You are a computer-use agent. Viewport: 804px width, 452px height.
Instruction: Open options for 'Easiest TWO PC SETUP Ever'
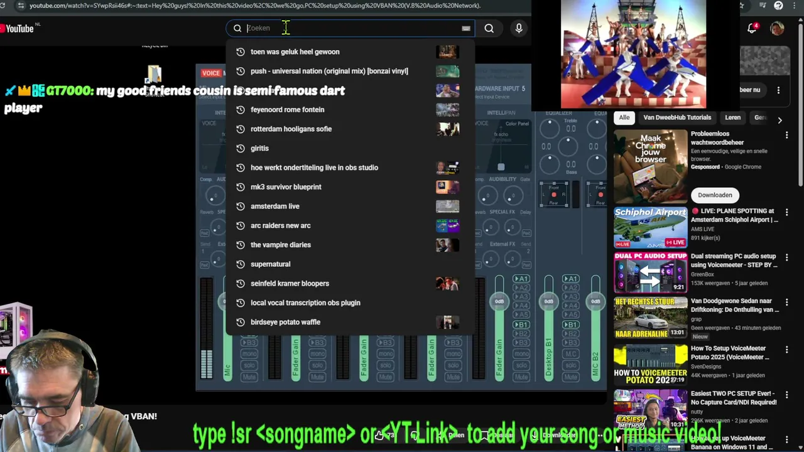tap(786, 395)
